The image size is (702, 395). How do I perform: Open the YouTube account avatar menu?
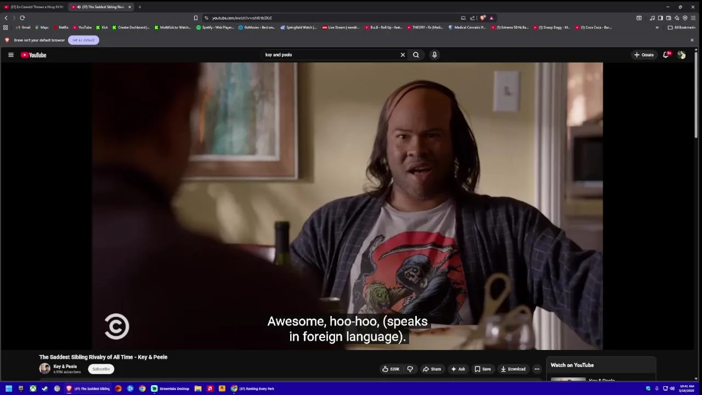point(681,55)
